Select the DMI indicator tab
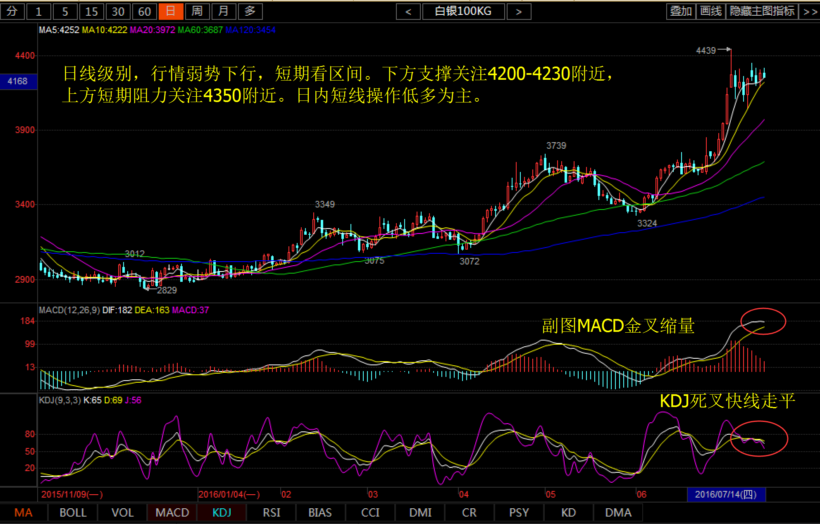Screen dimensions: 820x524 420,512
